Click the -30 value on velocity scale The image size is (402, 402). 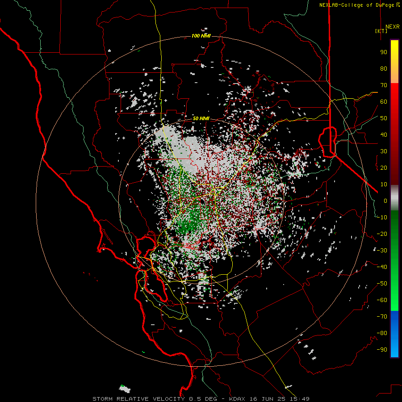382,251
